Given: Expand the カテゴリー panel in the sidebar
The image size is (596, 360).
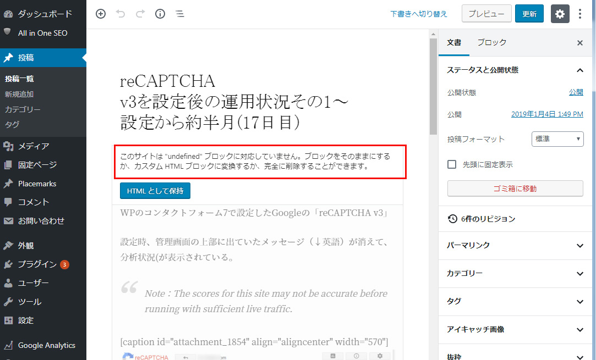Looking at the screenshot, I should (x=515, y=274).
